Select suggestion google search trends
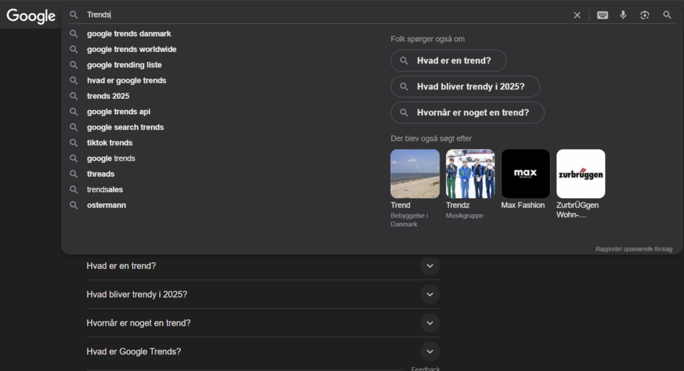The width and height of the screenshot is (684, 371). click(125, 127)
